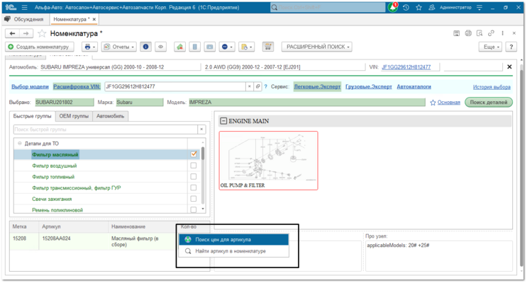Open the История выбора link

click(492, 87)
